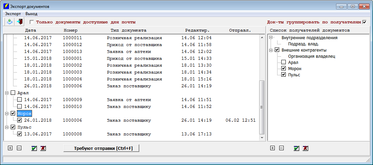Select document row 1000013 Заявка от аптеки
373x165 pixels.
click(x=118, y=52)
